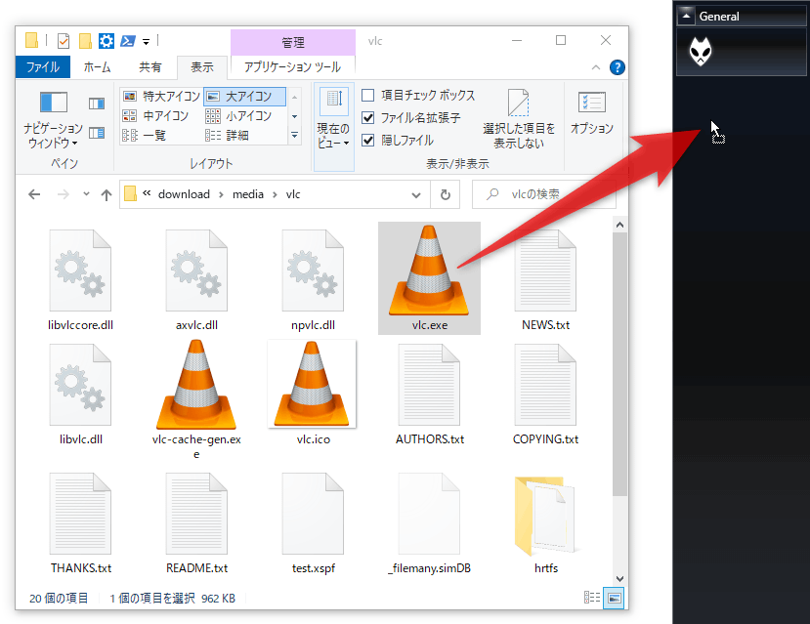Image resolution: width=810 pixels, height=624 pixels.
Task: Enable the 項目チェック ボックス checkbox
Action: pyautogui.click(x=367, y=96)
